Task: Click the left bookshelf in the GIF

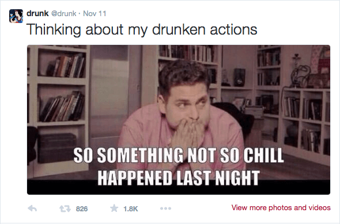Action: coord(59,108)
